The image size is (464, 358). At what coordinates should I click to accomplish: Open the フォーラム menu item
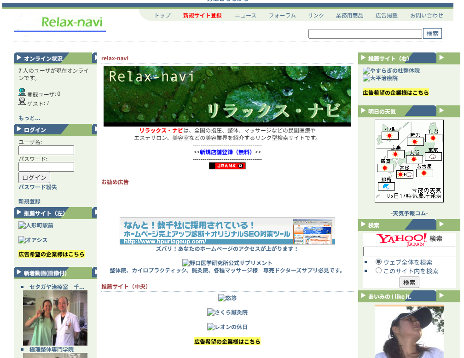tap(281, 15)
